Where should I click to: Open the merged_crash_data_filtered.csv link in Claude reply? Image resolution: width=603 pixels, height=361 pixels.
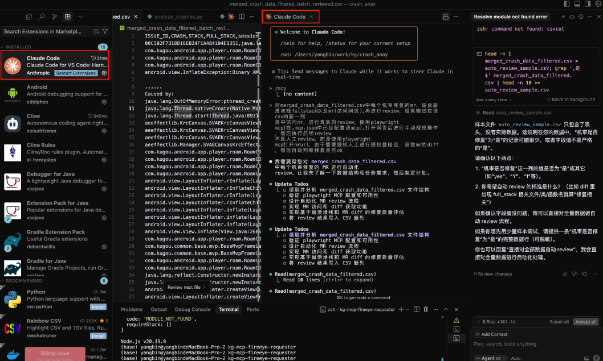coord(353,161)
